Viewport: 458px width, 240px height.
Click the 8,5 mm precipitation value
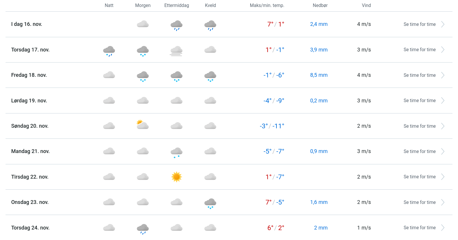319,75
